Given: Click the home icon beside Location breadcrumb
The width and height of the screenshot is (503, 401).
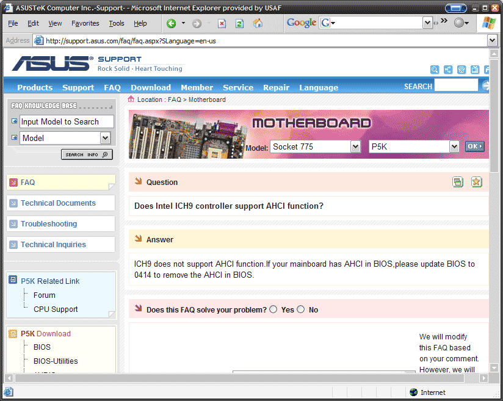Looking at the screenshot, I should [131, 99].
